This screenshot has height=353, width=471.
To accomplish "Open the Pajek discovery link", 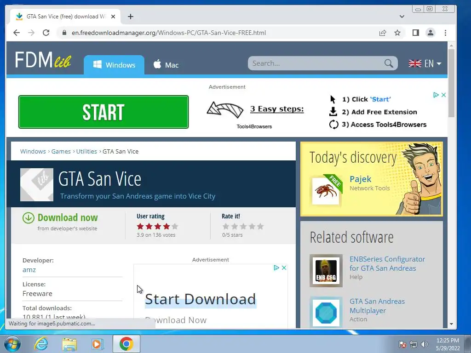I will (x=360, y=179).
